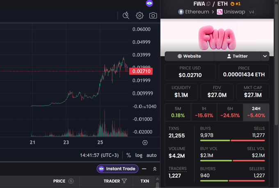The height and width of the screenshot is (188, 279).
Task: Click the PRICE column header
Action: pyautogui.click(x=59, y=181)
